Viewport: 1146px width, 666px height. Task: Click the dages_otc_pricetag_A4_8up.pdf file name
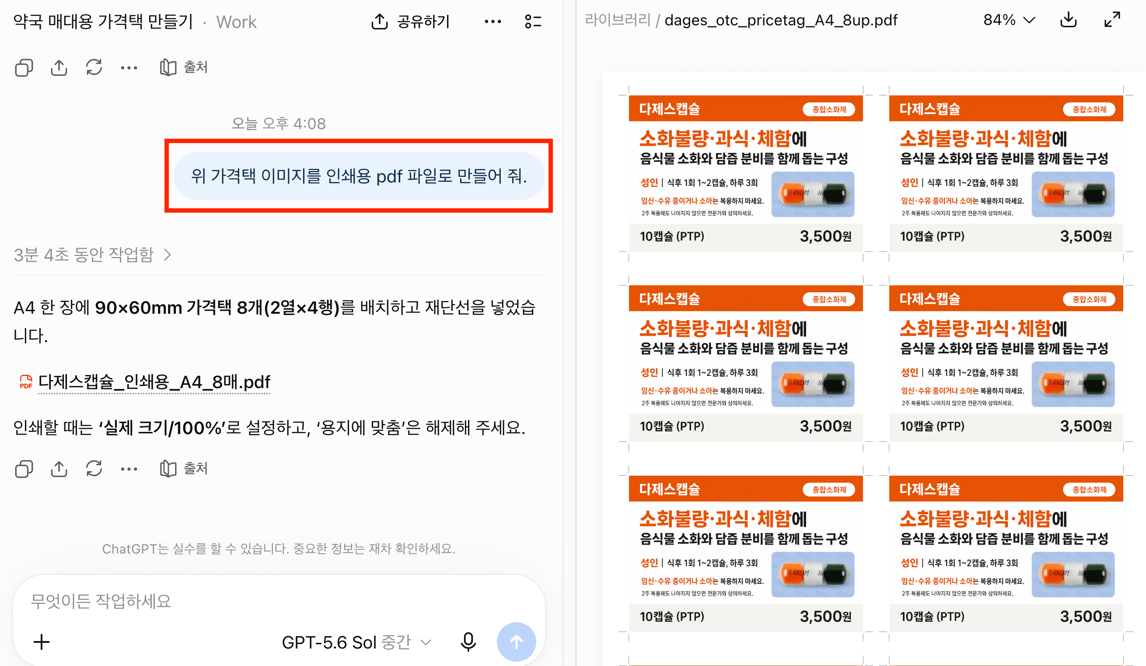781,20
